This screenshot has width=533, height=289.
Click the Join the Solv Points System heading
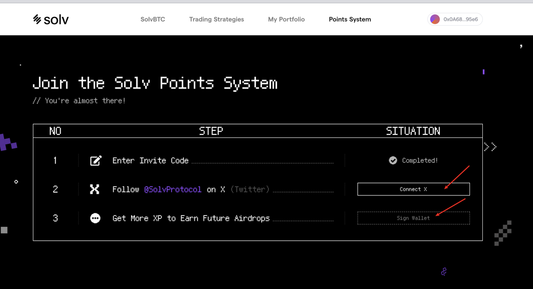155,83
